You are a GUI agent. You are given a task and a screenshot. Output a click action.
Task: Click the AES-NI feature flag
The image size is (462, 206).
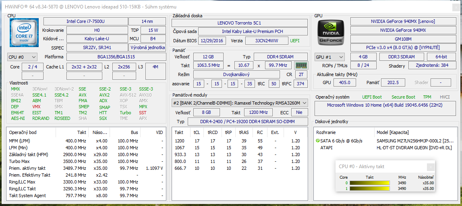click(17, 118)
